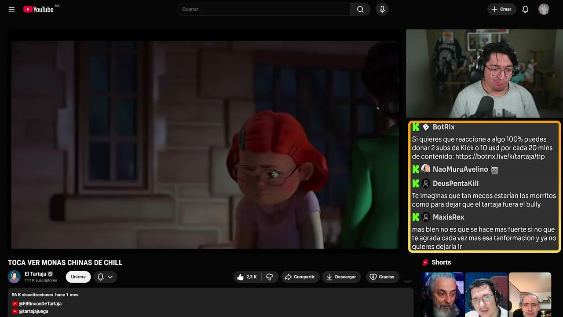Expand the subscription notification bell dropdown

pos(105,277)
